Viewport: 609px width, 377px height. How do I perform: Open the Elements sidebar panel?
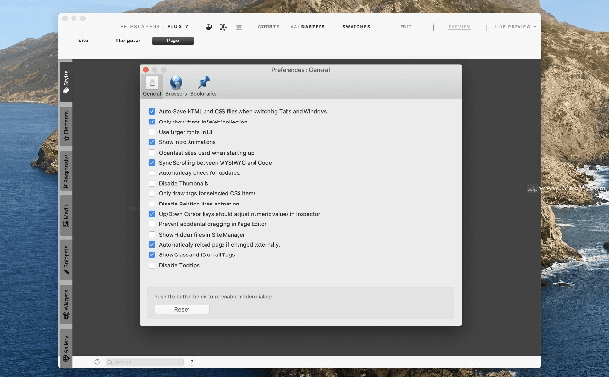click(x=66, y=125)
